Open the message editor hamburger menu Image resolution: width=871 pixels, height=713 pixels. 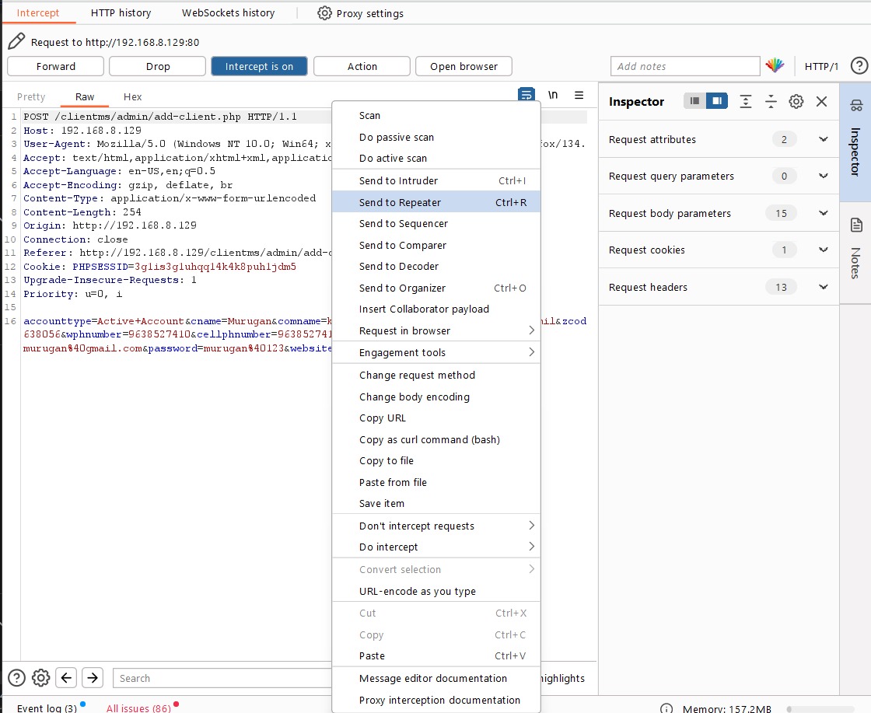(579, 95)
